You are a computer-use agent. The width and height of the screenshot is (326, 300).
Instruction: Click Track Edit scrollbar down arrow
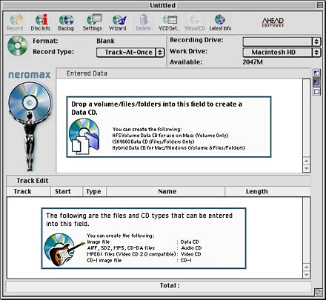[x=307, y=275]
